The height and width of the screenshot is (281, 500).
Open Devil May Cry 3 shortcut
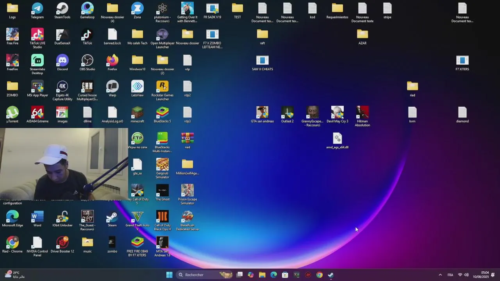coord(337,115)
